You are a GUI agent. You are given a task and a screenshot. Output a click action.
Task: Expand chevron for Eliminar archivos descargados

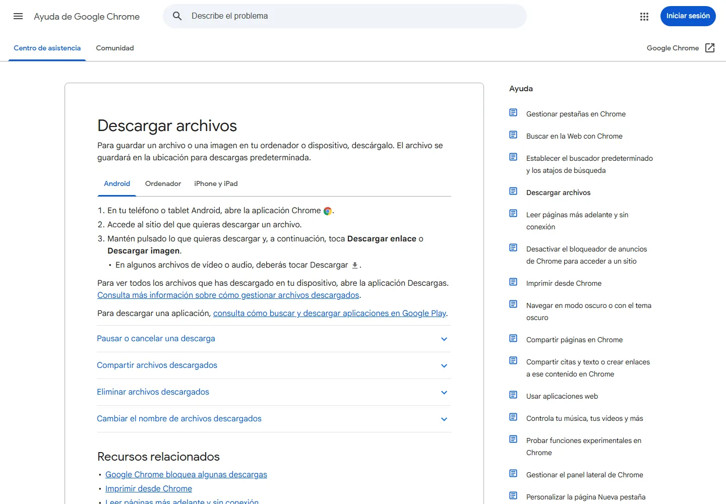tap(444, 393)
